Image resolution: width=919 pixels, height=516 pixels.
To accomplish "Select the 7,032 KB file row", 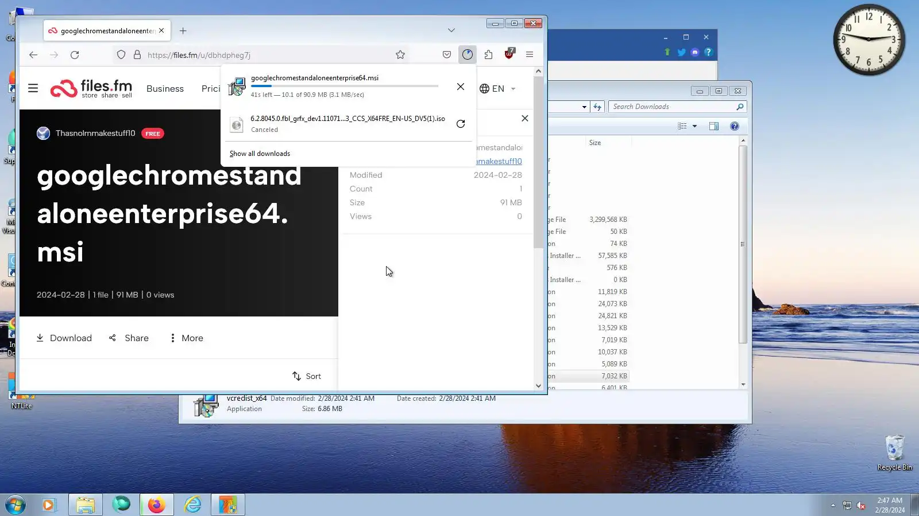I will point(588,376).
